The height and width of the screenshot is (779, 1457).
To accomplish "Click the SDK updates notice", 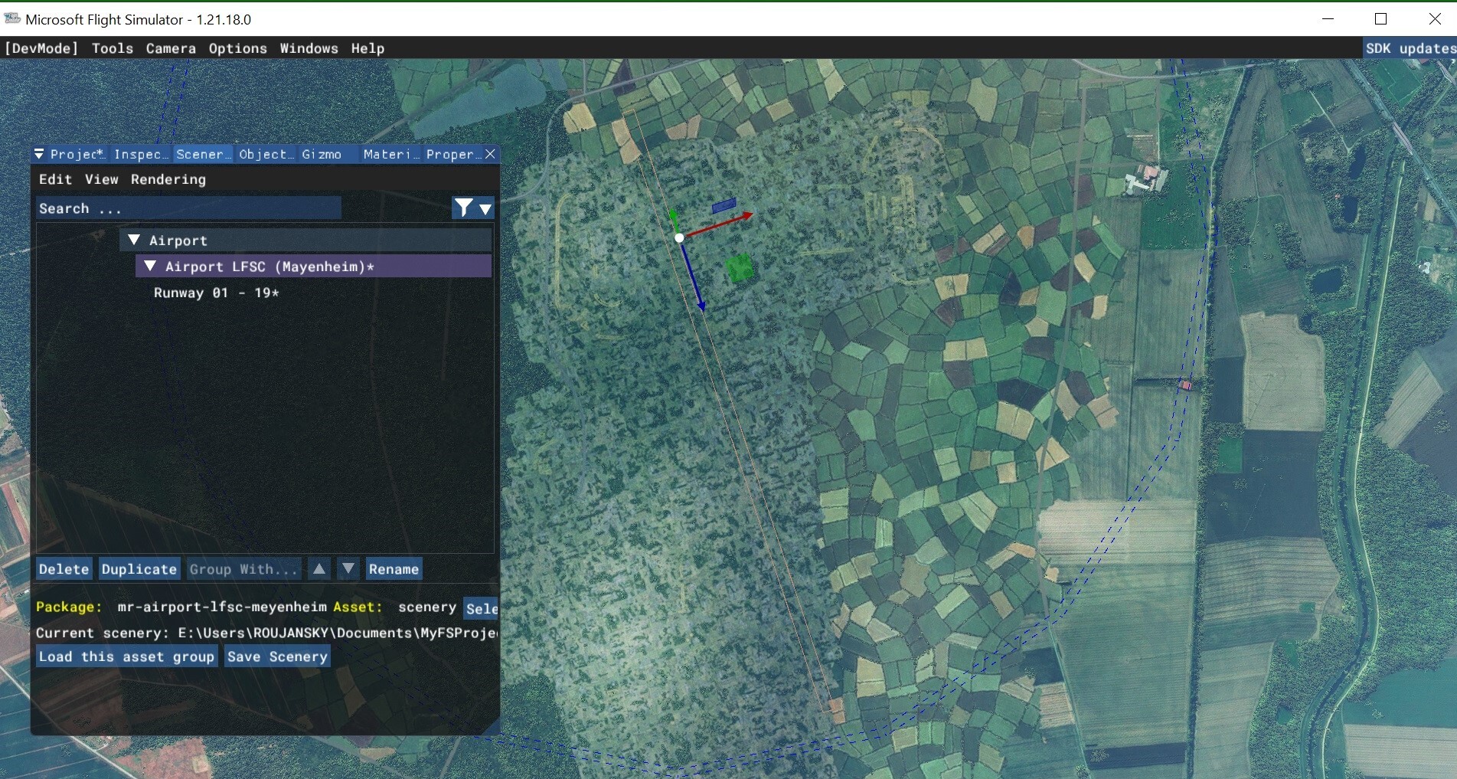I will pyautogui.click(x=1410, y=48).
